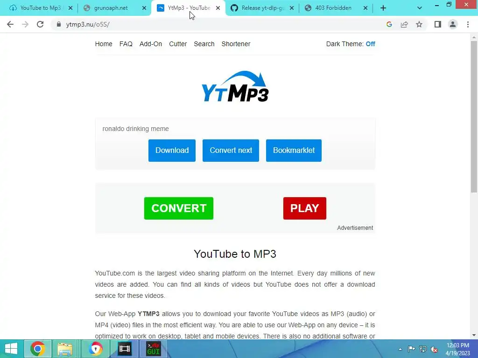This screenshot has height=358, width=478.
Task: Switch to 403 Forbidden tab
Action: (x=333, y=8)
